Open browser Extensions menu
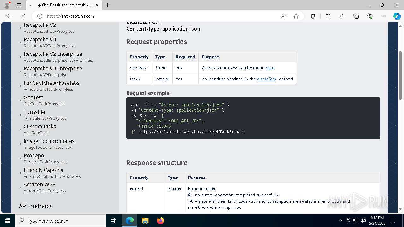Viewport: 404px width, 227px height. pyautogui.click(x=313, y=16)
